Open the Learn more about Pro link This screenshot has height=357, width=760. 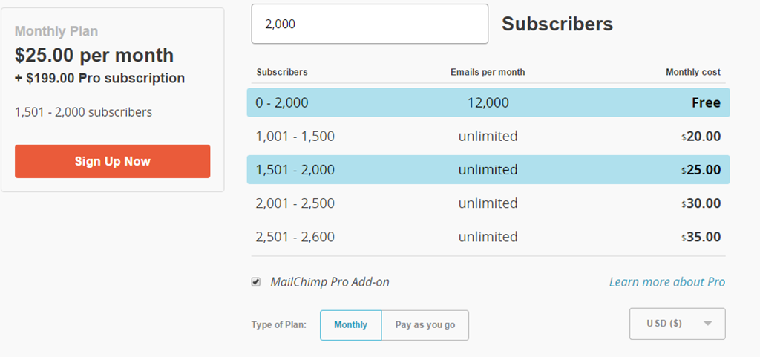click(666, 282)
